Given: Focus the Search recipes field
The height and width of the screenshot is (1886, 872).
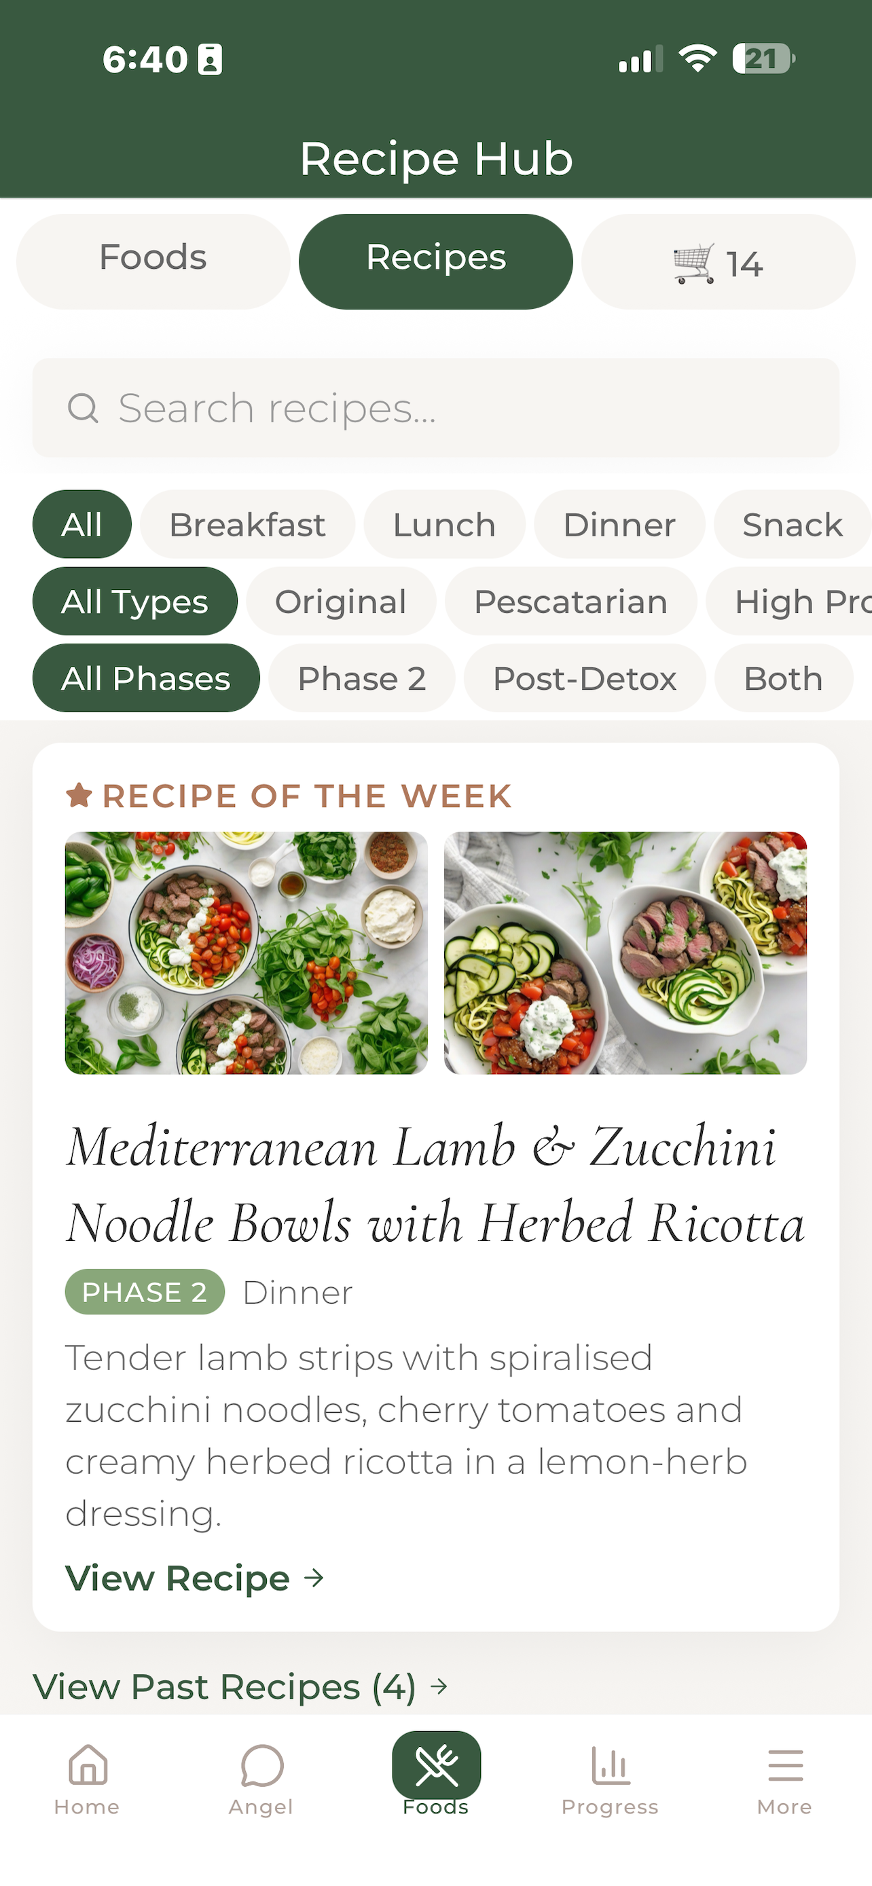Looking at the screenshot, I should tap(435, 408).
